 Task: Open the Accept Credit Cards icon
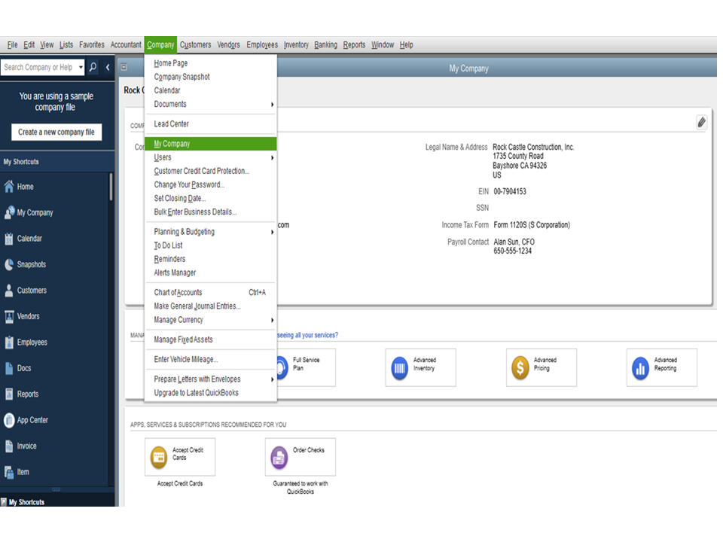[x=159, y=457]
